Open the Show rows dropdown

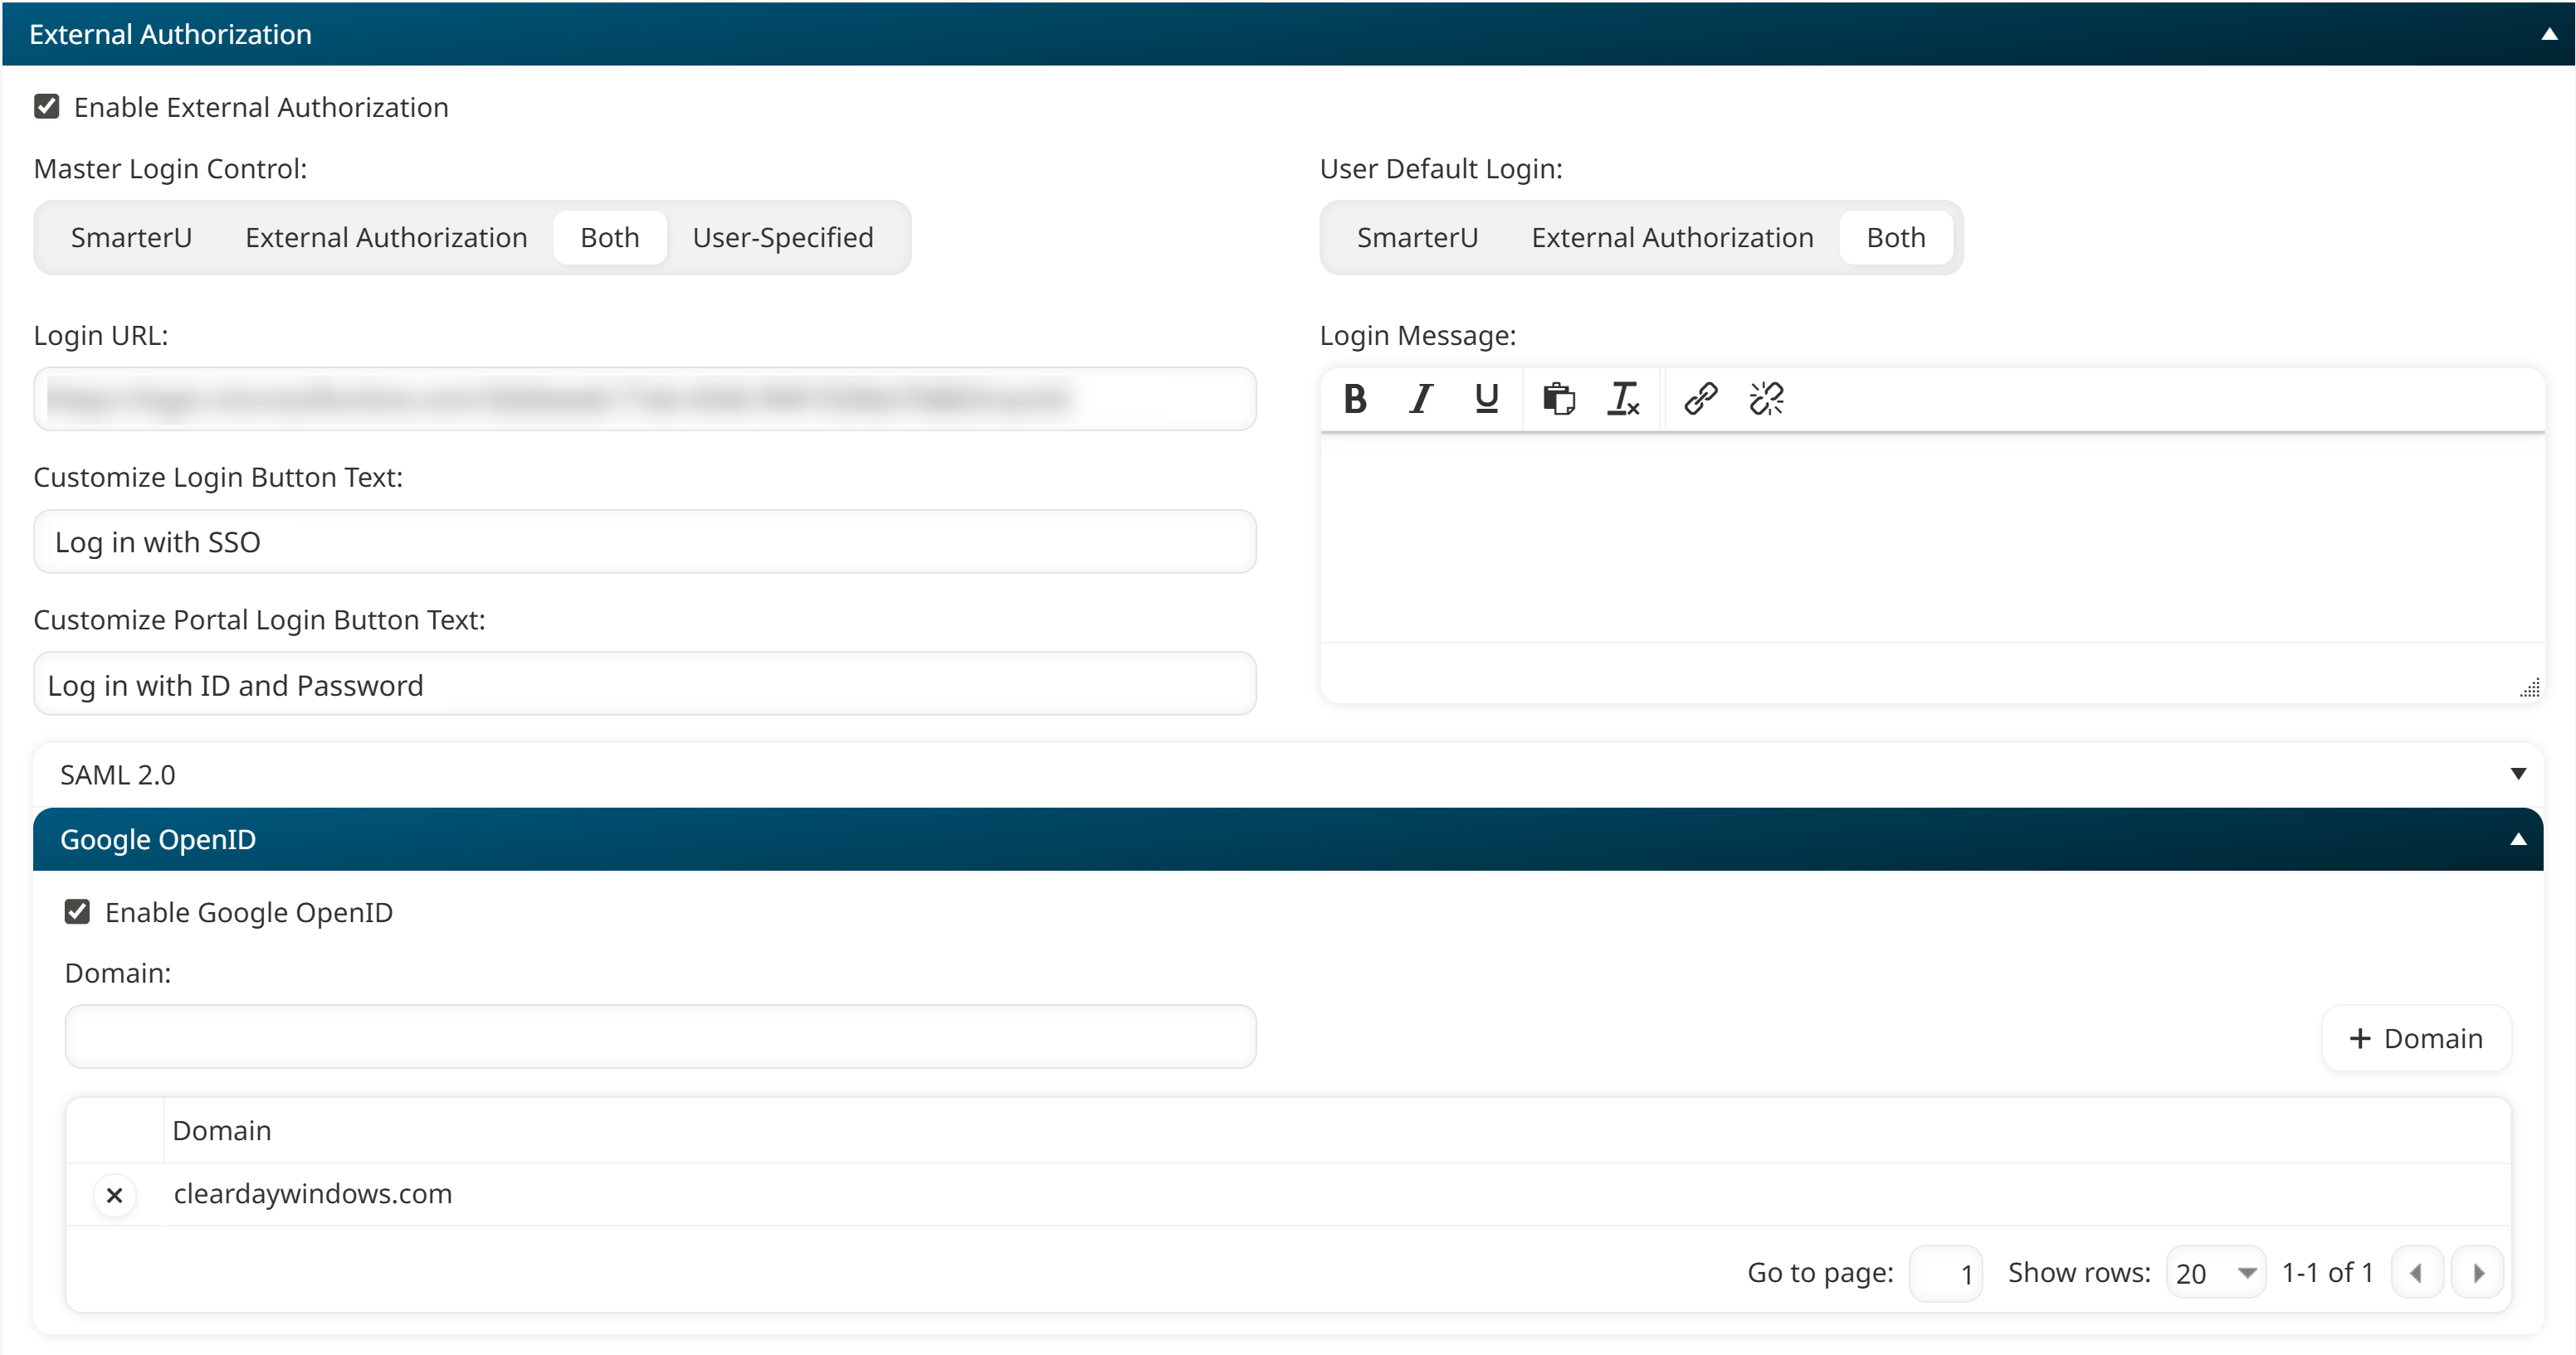(2216, 1272)
